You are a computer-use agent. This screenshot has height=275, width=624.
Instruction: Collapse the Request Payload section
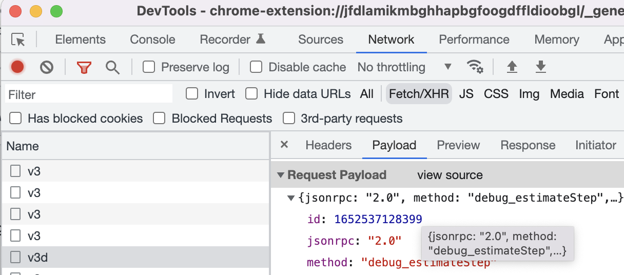(281, 175)
